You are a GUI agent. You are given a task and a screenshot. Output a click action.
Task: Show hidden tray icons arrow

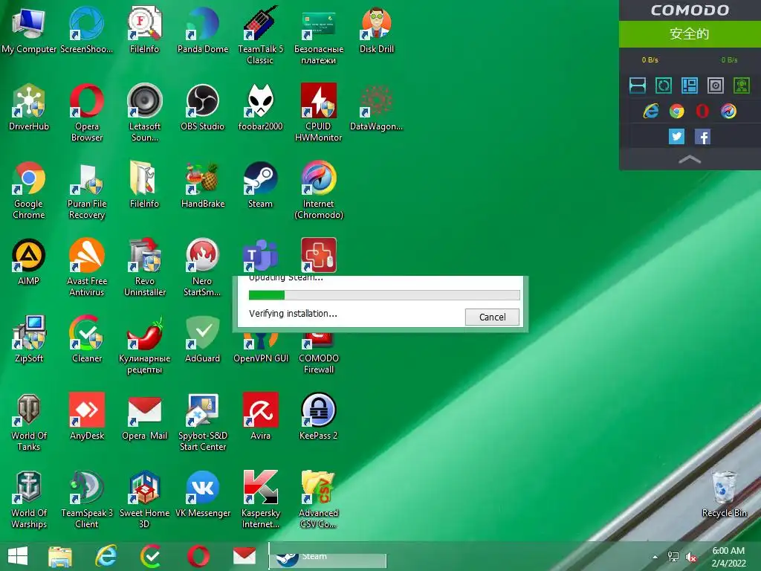coord(655,556)
